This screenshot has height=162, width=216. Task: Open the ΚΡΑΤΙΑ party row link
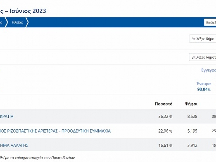click(7, 117)
